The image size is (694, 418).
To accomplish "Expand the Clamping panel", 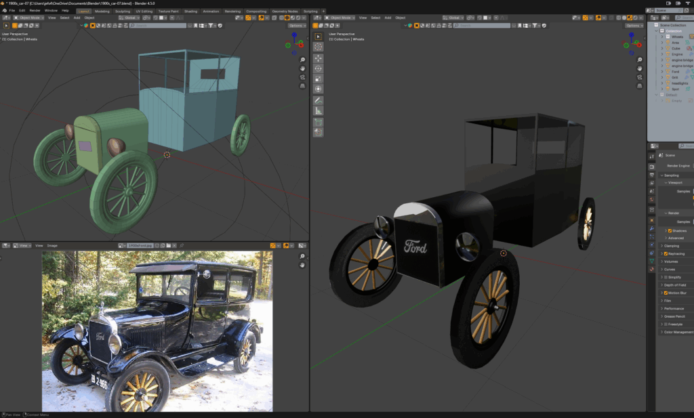I will click(x=671, y=246).
